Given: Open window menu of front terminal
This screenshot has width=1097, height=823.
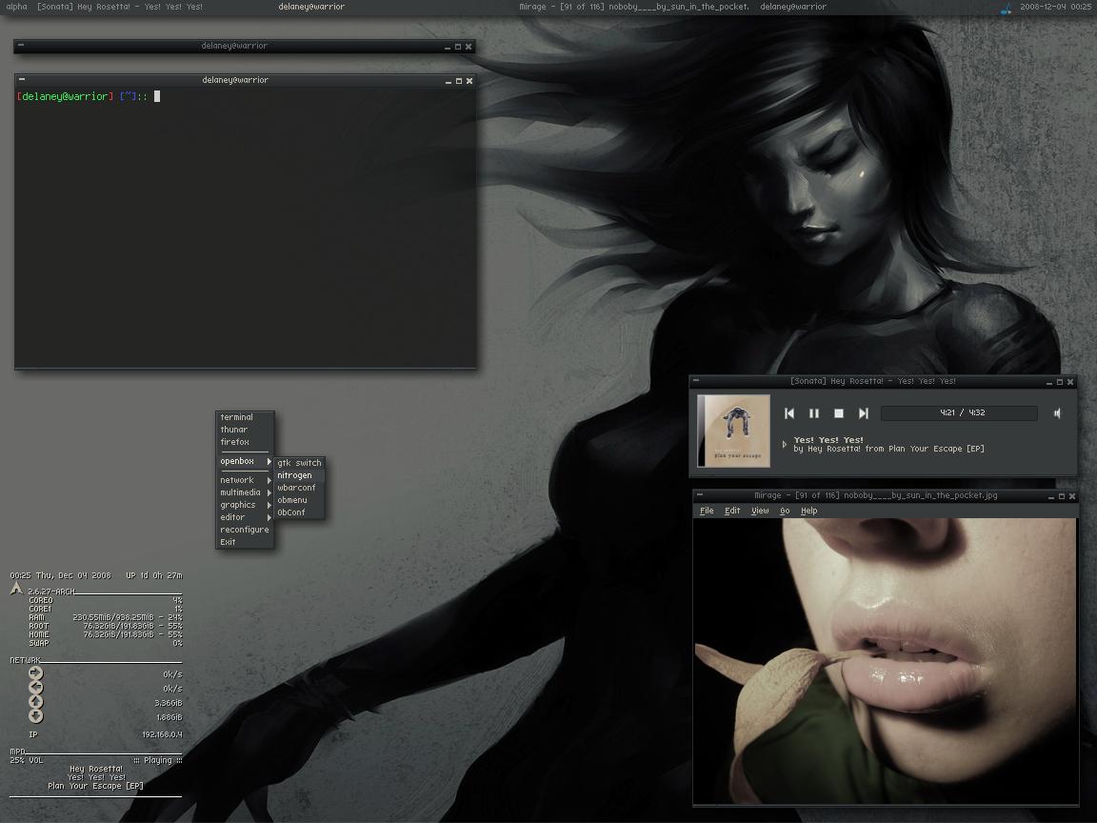Looking at the screenshot, I should coord(22,80).
